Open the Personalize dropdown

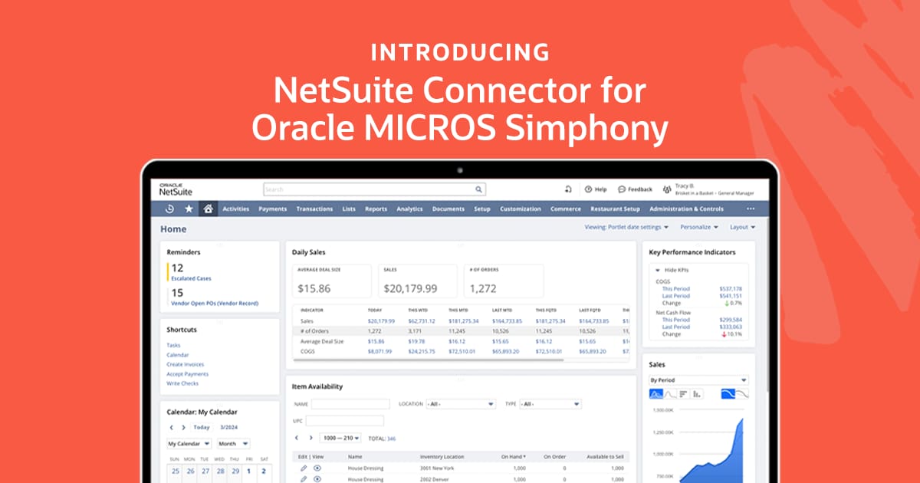tap(699, 227)
